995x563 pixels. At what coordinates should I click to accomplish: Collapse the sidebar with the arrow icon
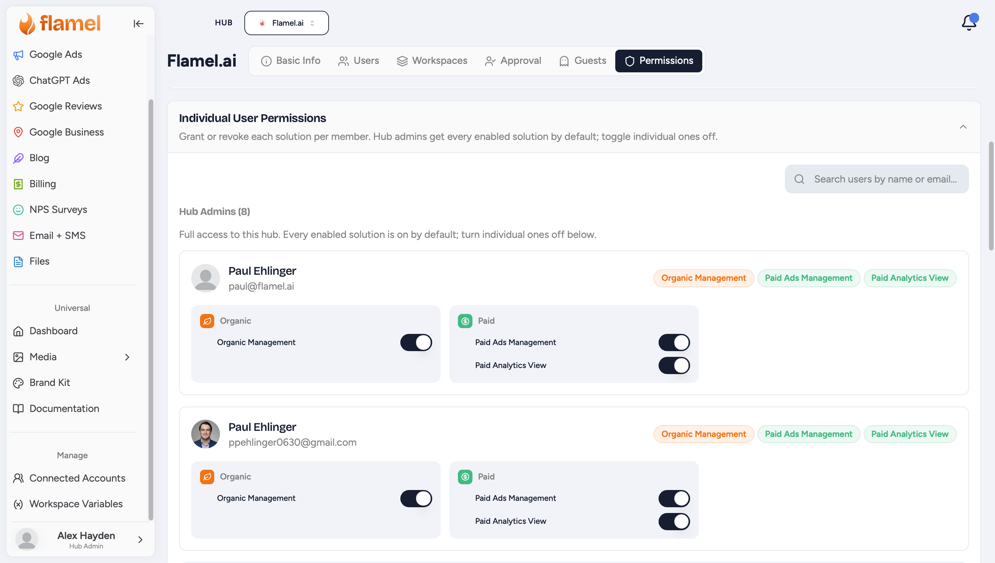point(138,24)
